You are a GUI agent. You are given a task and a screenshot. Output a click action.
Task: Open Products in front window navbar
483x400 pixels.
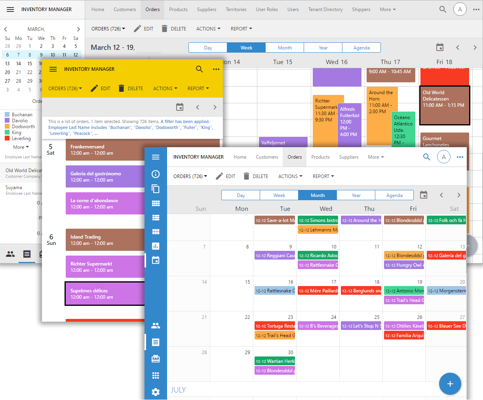pos(320,157)
